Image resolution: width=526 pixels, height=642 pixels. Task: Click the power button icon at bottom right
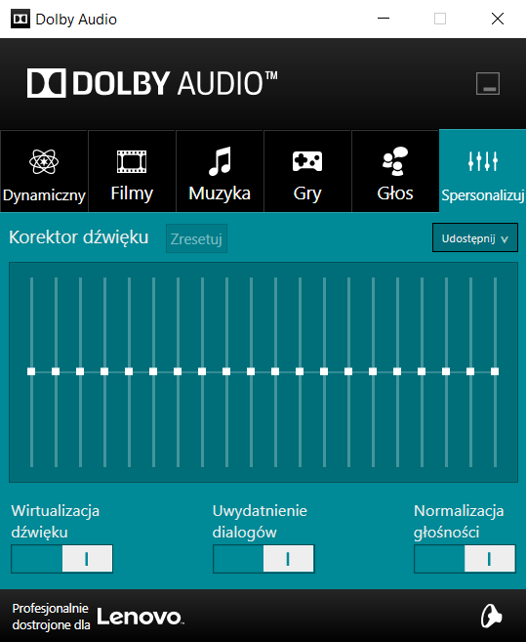pos(491,616)
